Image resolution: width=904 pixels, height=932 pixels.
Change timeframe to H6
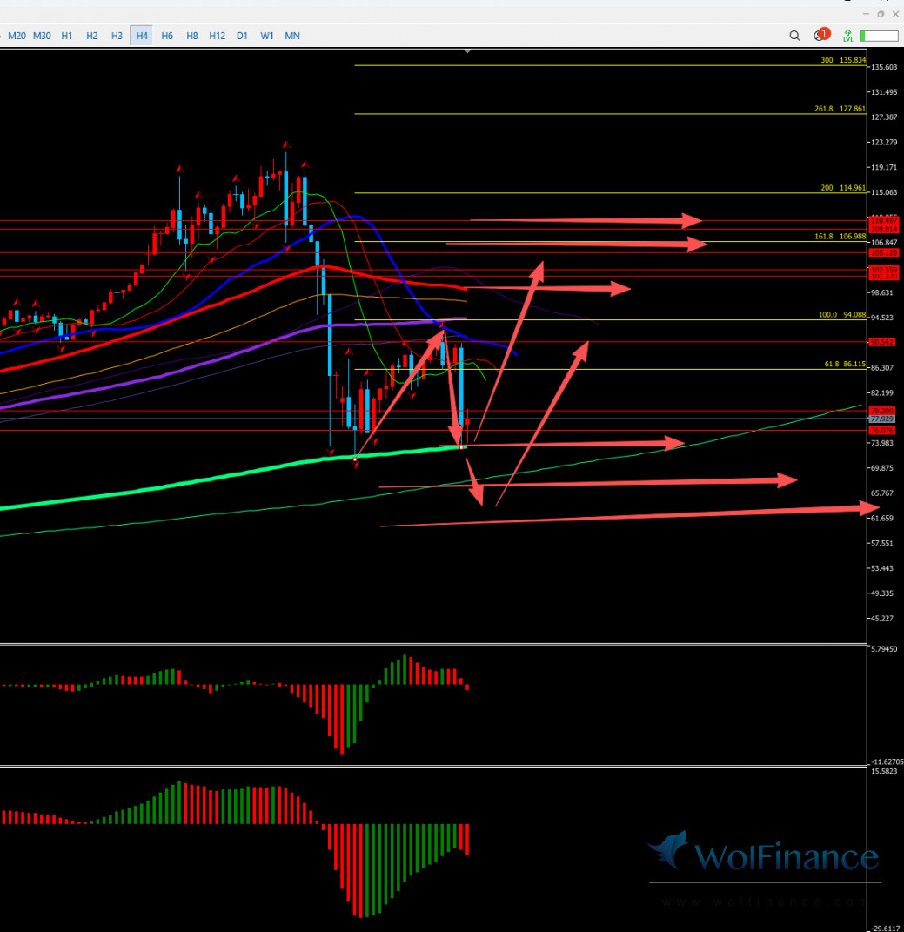click(x=167, y=36)
